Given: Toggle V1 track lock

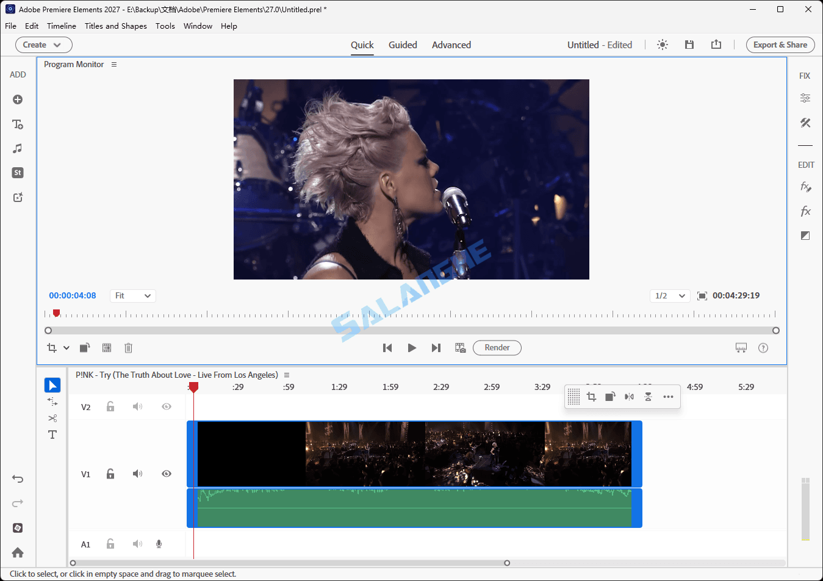Looking at the screenshot, I should point(110,474).
